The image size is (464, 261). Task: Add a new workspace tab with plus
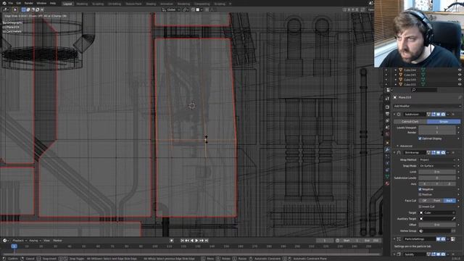[231, 4]
